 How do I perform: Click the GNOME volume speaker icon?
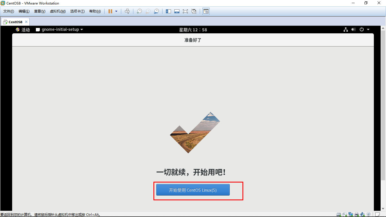click(x=354, y=30)
